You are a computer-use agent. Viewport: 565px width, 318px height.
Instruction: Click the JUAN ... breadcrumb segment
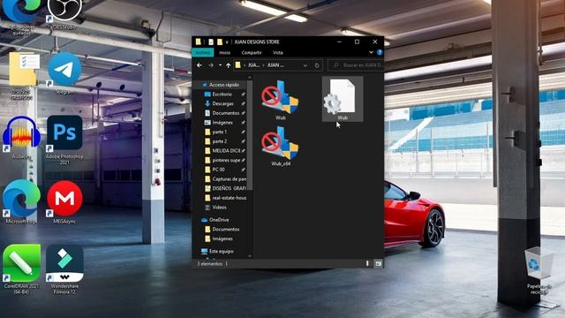pyautogui.click(x=275, y=65)
